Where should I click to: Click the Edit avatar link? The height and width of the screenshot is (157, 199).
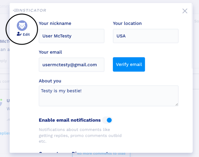click(x=23, y=34)
